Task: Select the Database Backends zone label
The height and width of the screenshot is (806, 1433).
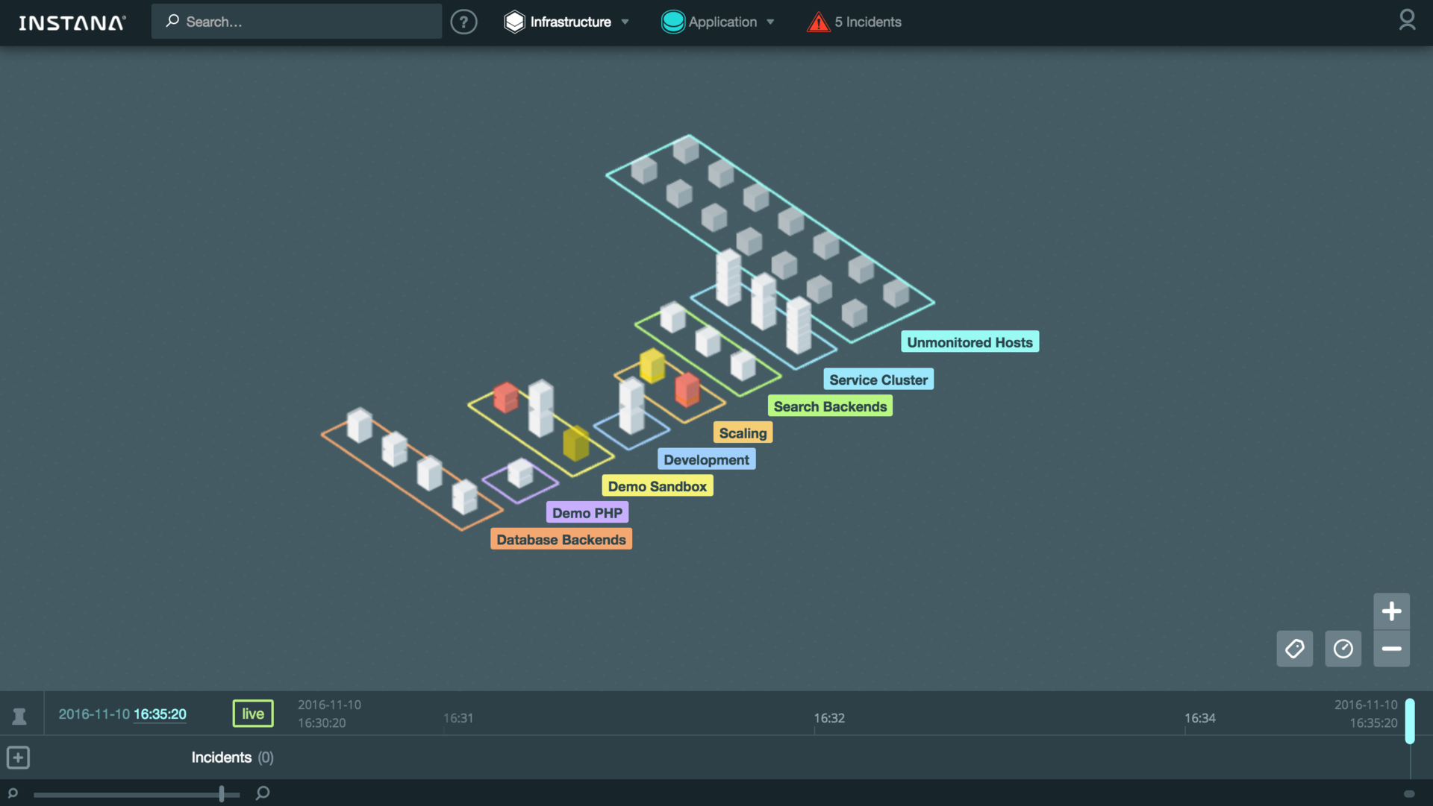Action: (561, 540)
